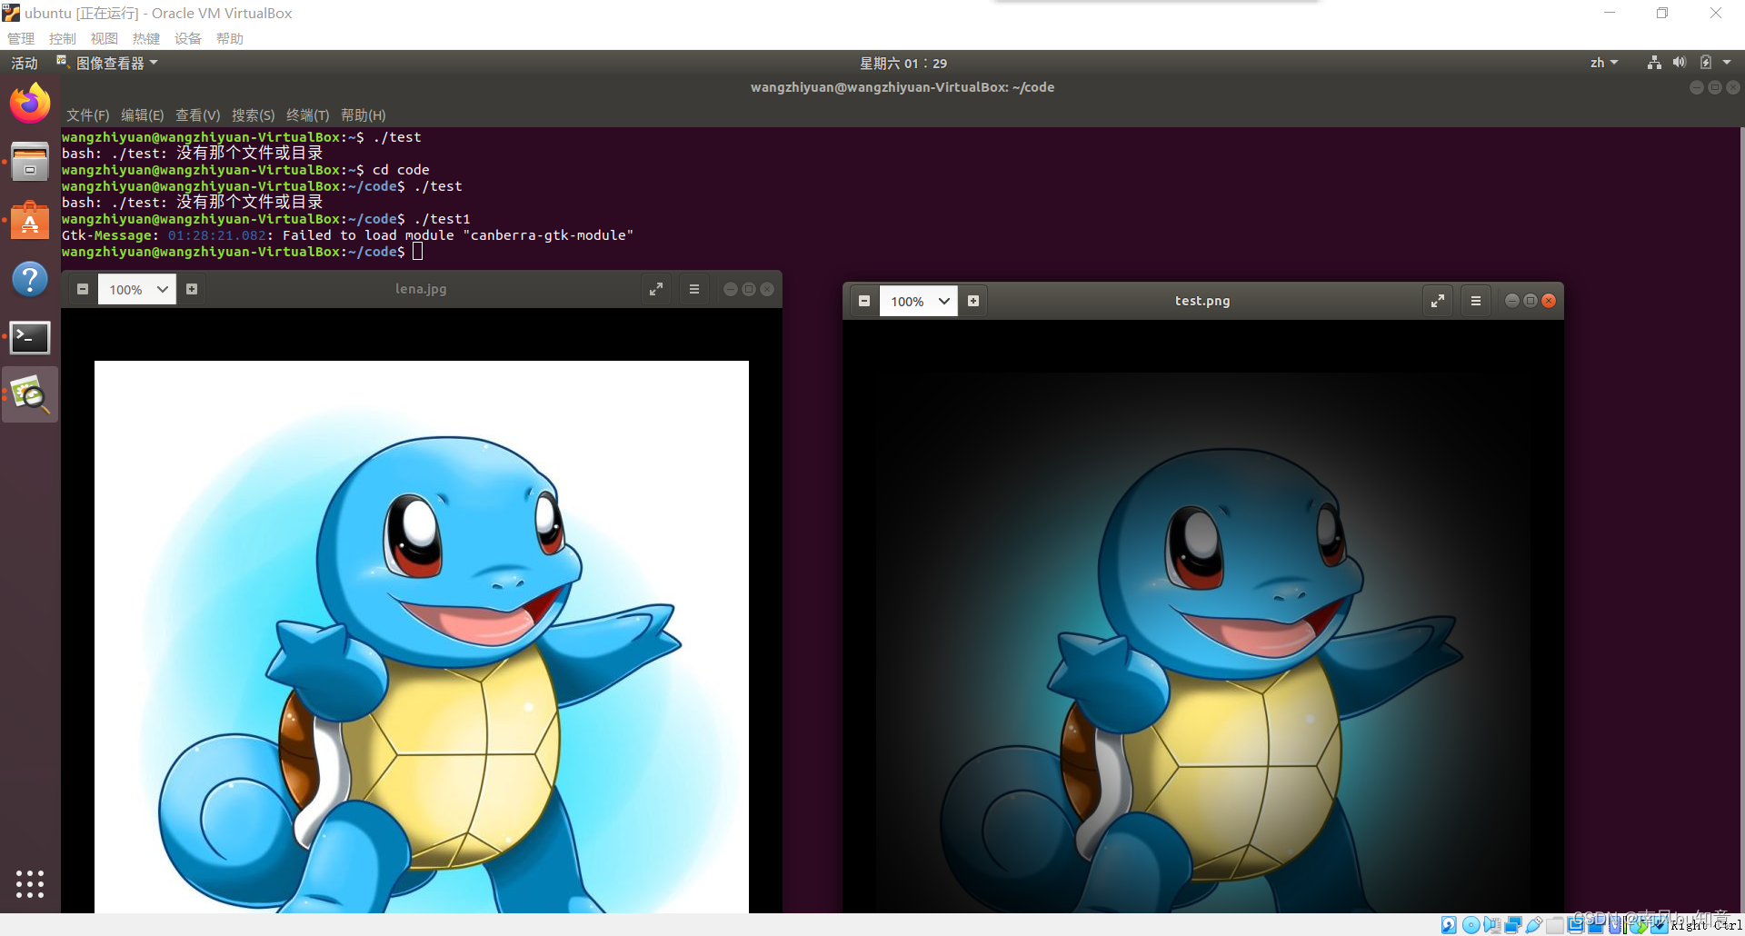Image resolution: width=1745 pixels, height=936 pixels.
Task: Click VirtualBox hard disk activity icon
Action: tap(1449, 925)
